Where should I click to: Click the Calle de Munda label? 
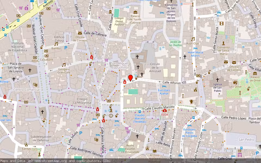[163, 131]
